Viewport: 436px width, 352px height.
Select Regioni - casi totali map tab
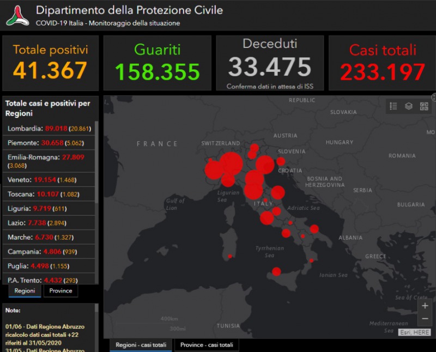[x=141, y=345]
